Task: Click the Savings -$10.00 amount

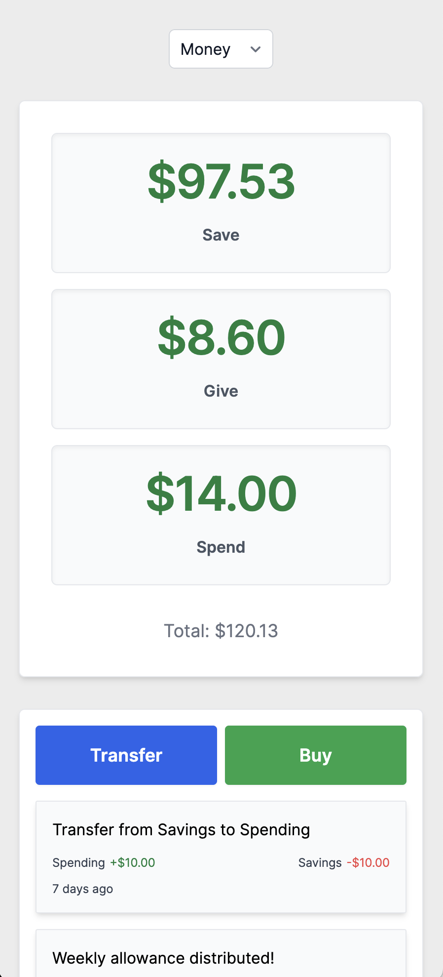Action: point(368,863)
